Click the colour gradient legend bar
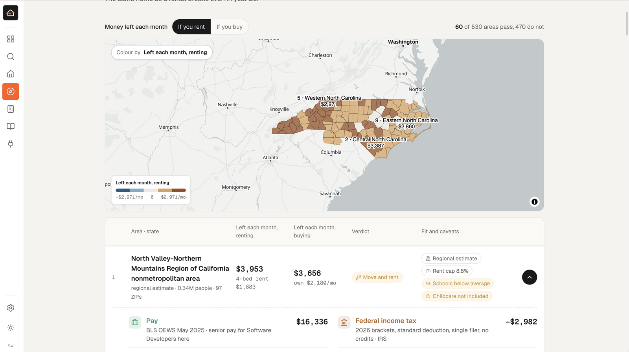This screenshot has width=629, height=352. point(151,190)
